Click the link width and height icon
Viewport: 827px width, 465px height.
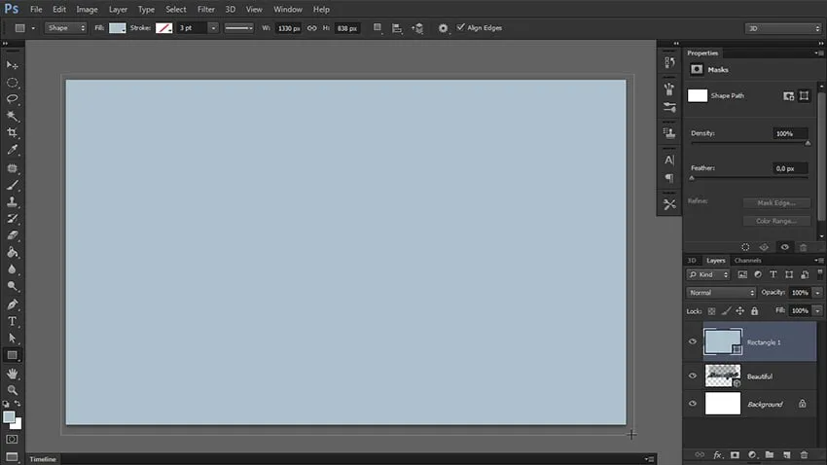(x=312, y=28)
